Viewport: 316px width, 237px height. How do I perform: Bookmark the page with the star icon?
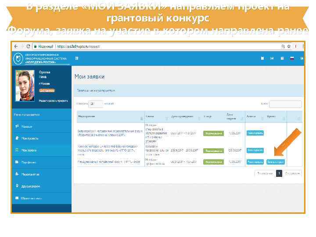(289, 47)
